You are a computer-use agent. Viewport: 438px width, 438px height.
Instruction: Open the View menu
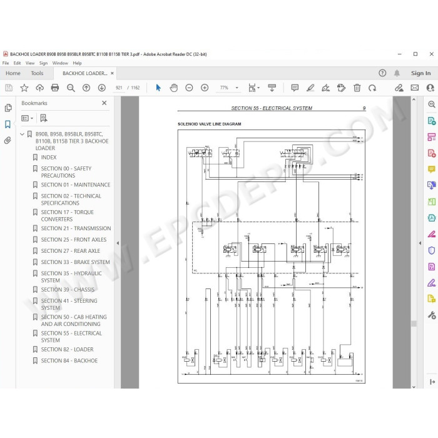point(30,63)
